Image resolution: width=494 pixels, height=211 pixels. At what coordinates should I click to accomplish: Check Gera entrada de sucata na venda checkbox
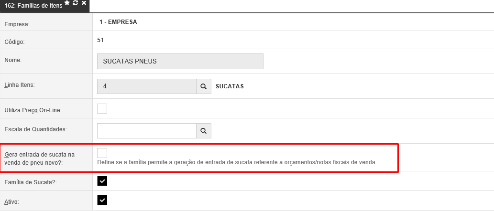coord(102,153)
